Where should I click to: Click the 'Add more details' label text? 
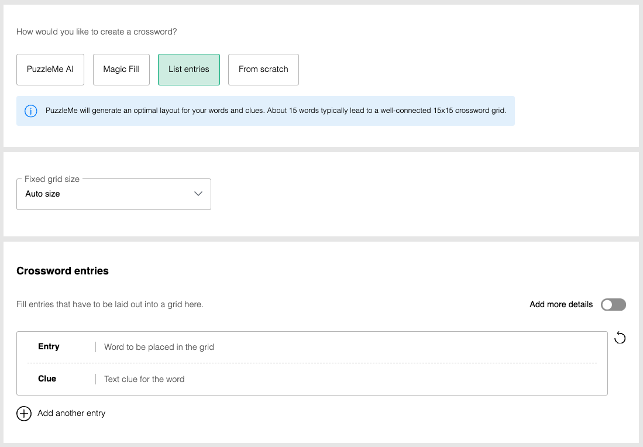[561, 305]
